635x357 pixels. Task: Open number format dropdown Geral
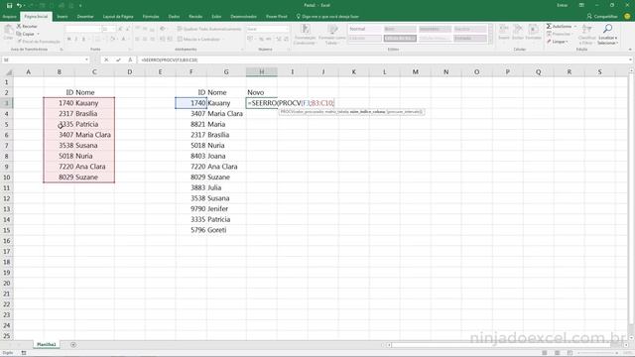click(x=267, y=29)
